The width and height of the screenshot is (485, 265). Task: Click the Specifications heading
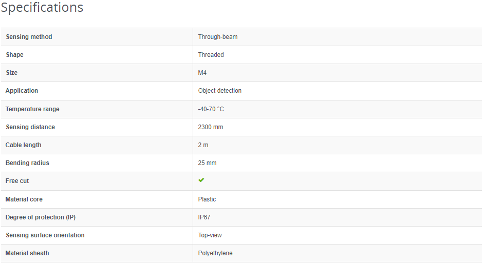42,8
